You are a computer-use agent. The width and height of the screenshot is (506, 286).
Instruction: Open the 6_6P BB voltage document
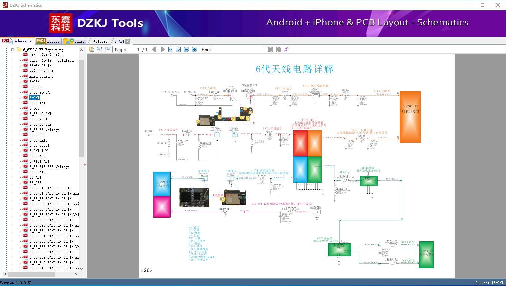coord(44,130)
